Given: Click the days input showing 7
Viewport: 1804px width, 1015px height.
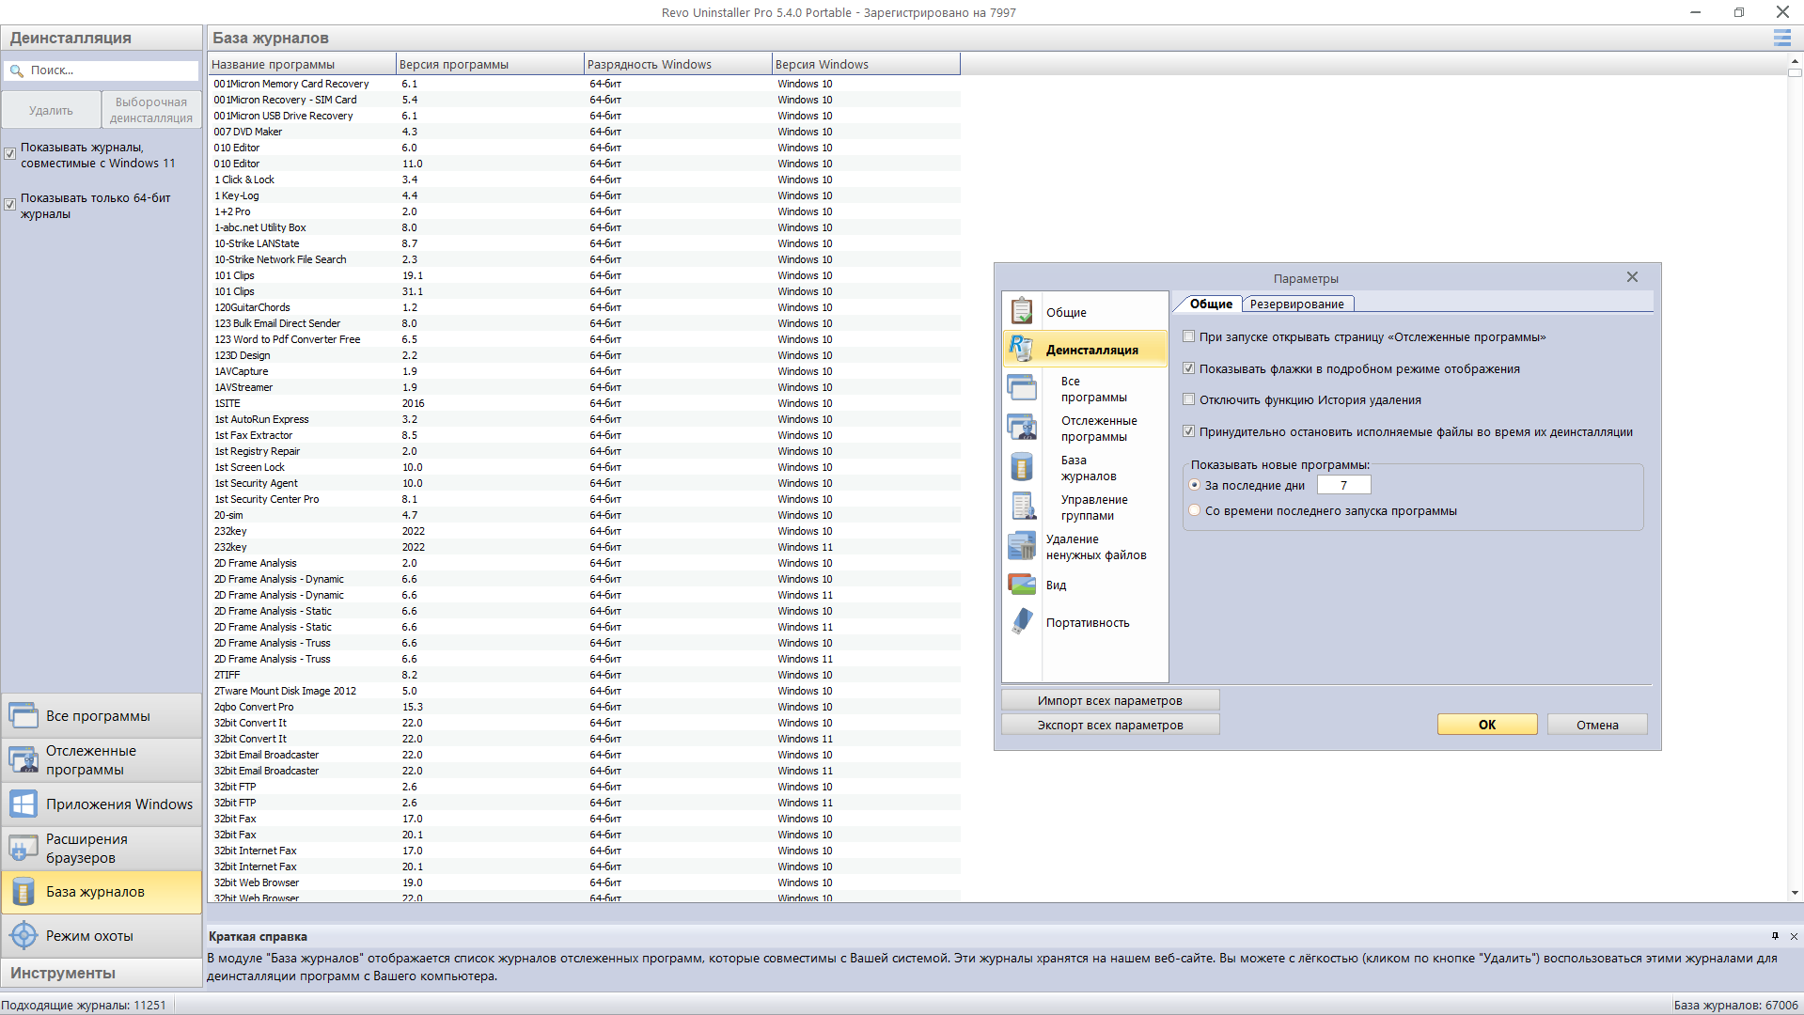Looking at the screenshot, I should tap(1343, 484).
